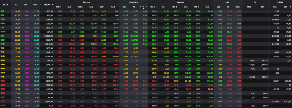292x108 pixels.
Task: Click KLB floor price 9.80
Action: 37,97
